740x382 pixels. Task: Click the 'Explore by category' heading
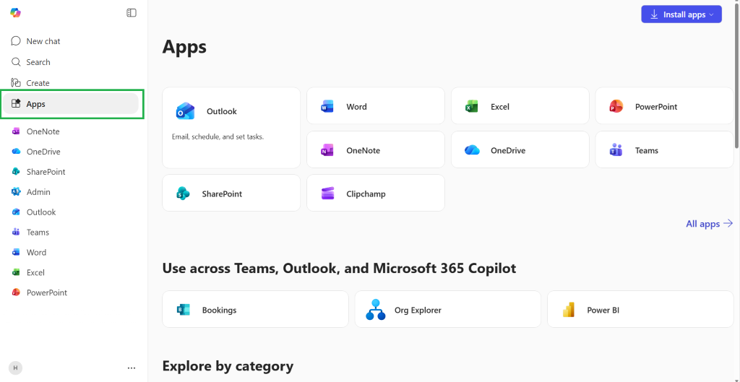tap(228, 366)
